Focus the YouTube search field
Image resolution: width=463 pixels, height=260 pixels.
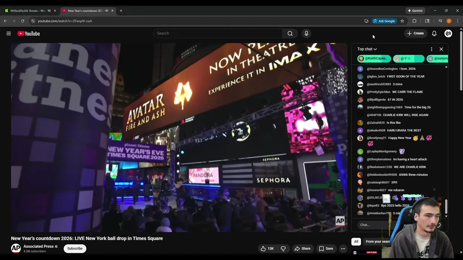218,34
